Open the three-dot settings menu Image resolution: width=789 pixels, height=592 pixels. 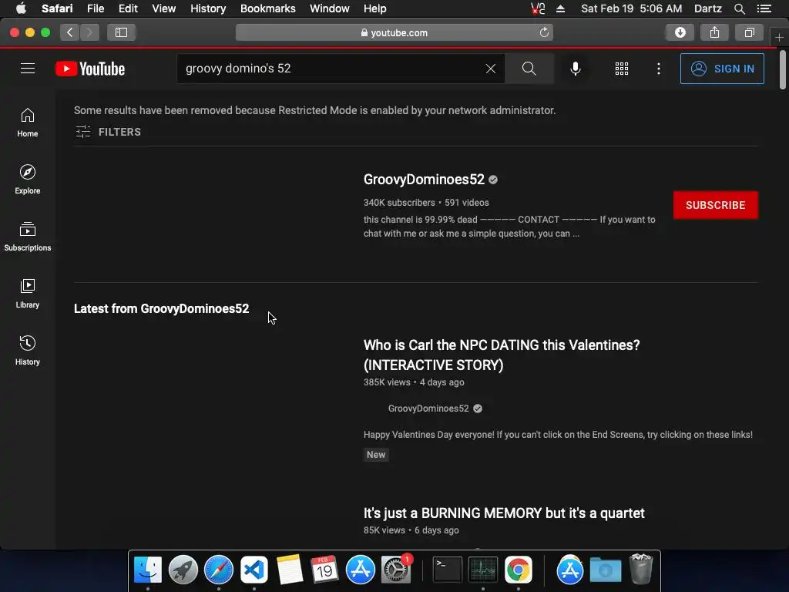(x=659, y=69)
